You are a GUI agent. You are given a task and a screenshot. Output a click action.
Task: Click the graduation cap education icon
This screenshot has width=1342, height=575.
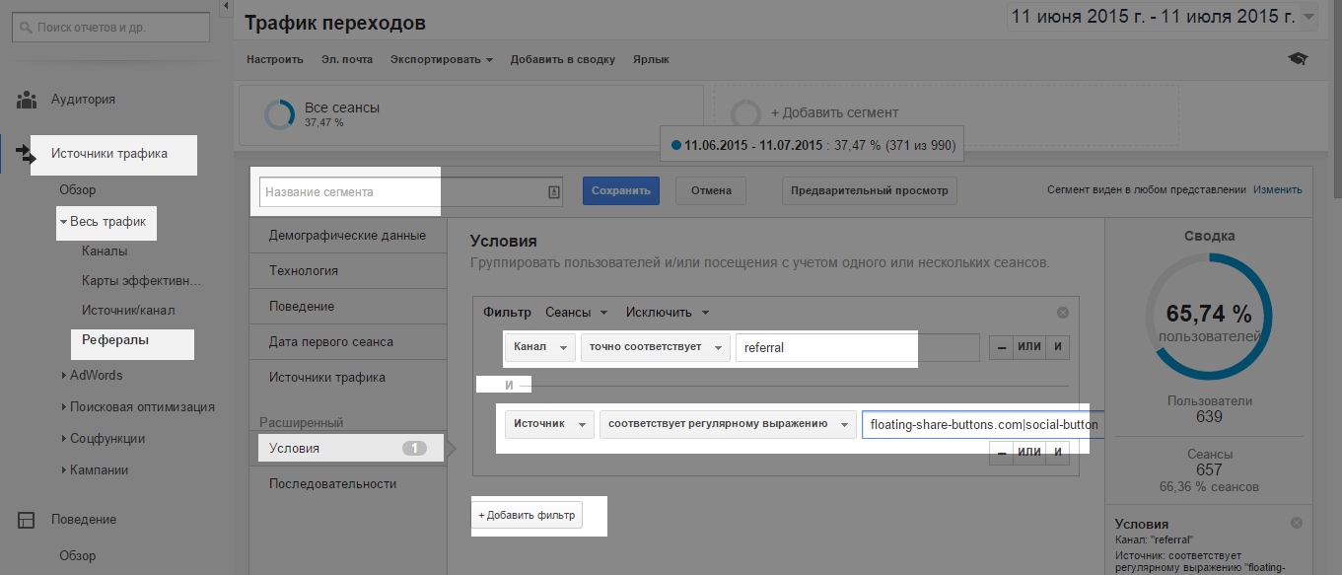click(1297, 59)
